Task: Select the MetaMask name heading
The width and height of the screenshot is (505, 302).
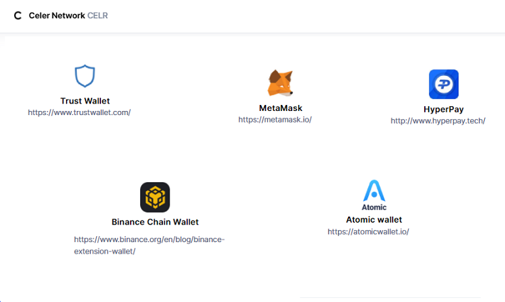Action: [x=281, y=108]
